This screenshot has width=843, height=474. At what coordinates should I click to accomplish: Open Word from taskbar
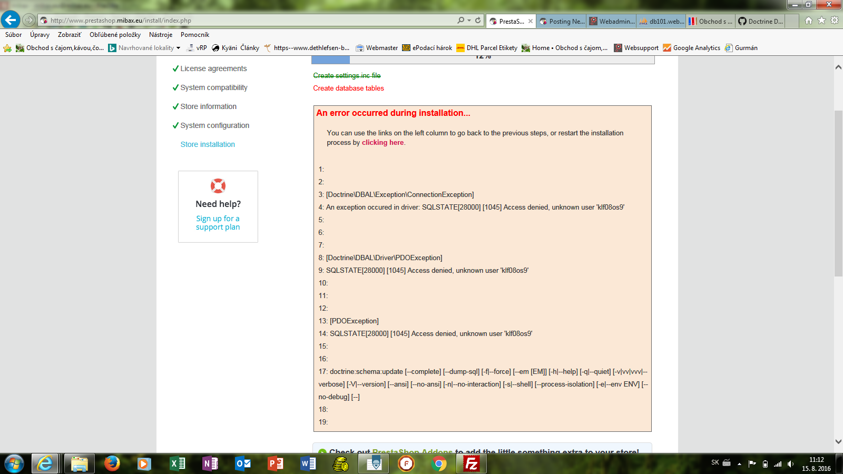(x=308, y=463)
